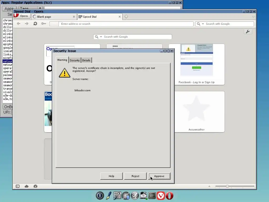
Task: Select the icecat entry in Apps list
Action: click(x=8, y=51)
